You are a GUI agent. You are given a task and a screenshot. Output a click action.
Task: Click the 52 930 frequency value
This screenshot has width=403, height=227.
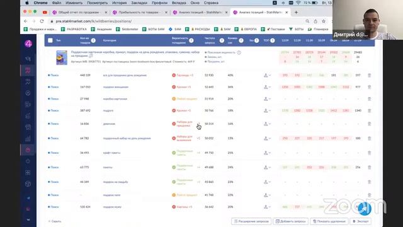209,75
